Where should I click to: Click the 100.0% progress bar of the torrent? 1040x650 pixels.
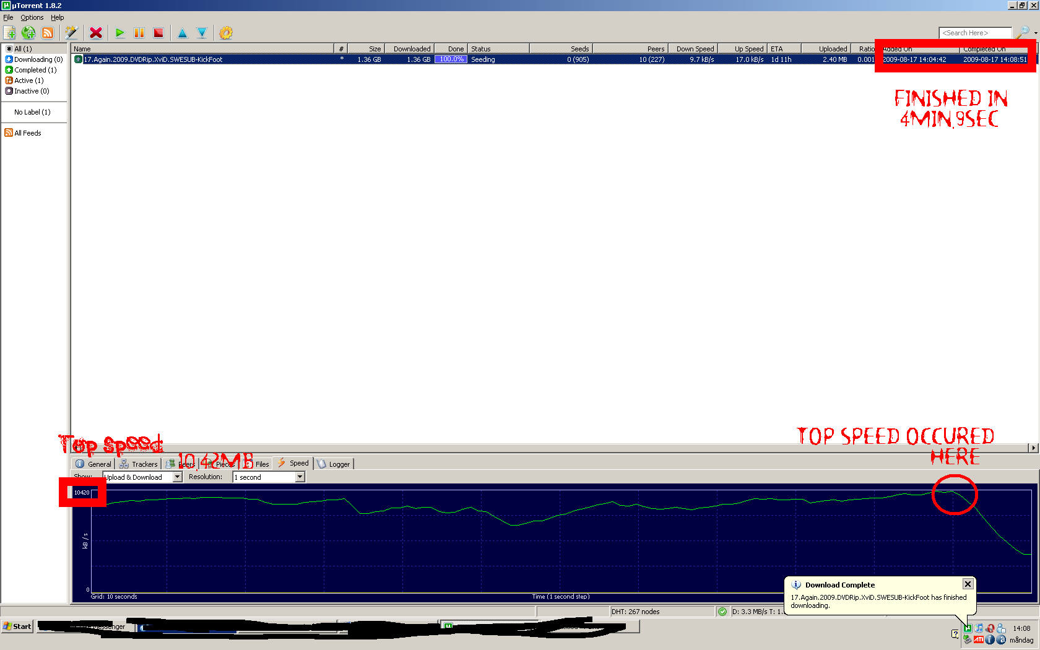451,59
